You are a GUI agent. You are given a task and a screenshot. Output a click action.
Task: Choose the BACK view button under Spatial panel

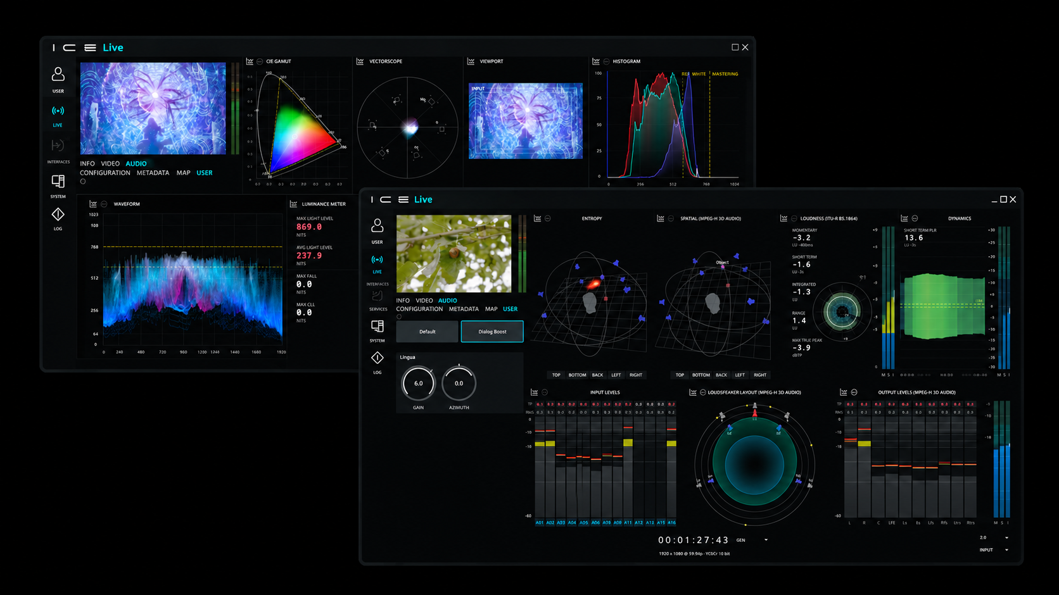coord(721,375)
